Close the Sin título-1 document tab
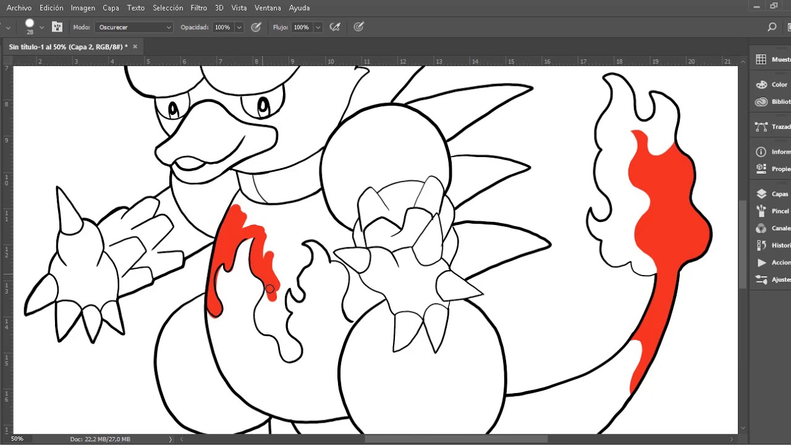Screen dimensions: 791x445 135,46
